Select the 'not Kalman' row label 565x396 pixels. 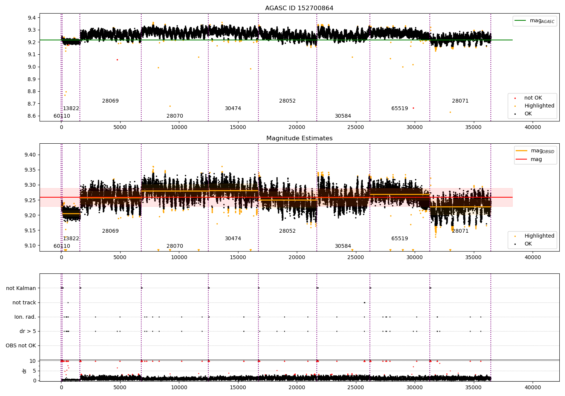(x=21, y=289)
